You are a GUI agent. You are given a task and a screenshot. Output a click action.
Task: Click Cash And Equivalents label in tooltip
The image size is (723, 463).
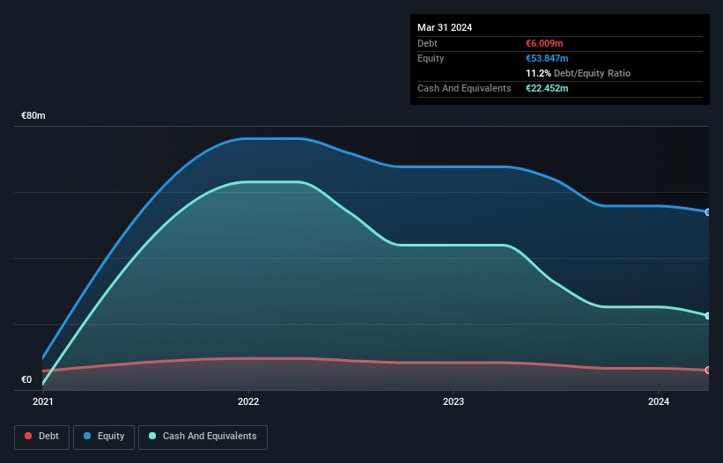coord(464,88)
